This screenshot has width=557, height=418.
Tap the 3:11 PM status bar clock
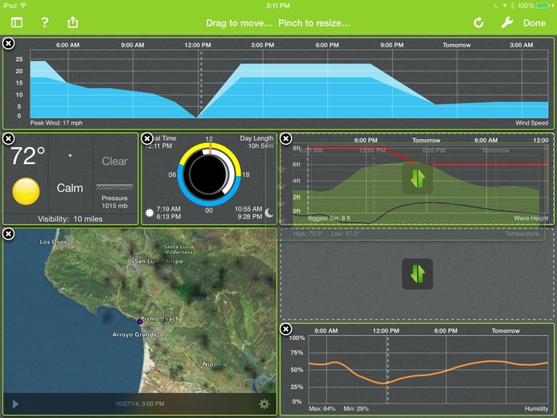coord(278,6)
